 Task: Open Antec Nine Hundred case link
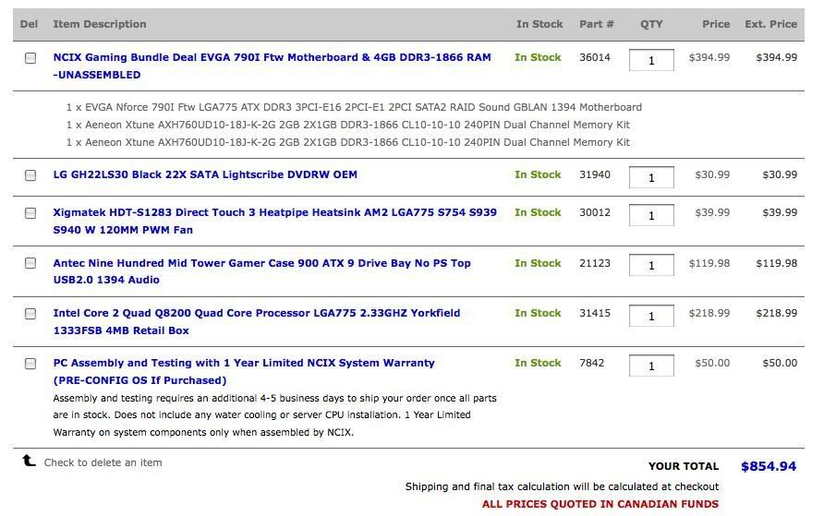pyautogui.click(x=261, y=263)
